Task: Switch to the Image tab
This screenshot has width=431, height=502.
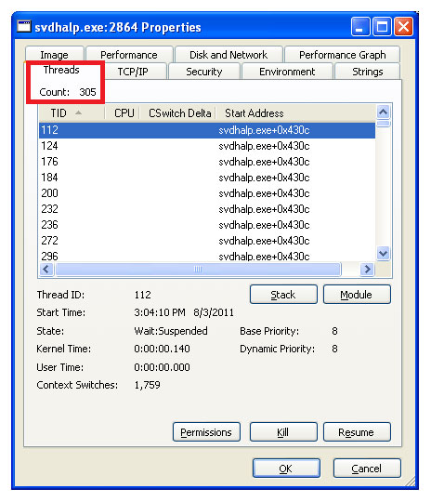Action: (55, 55)
